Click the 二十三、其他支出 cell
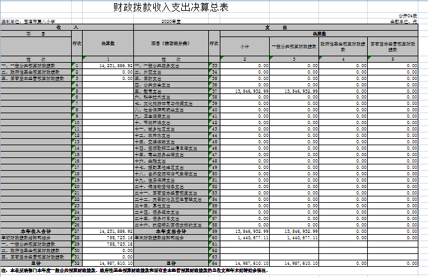This screenshot has width=428, height=277. click(171, 206)
